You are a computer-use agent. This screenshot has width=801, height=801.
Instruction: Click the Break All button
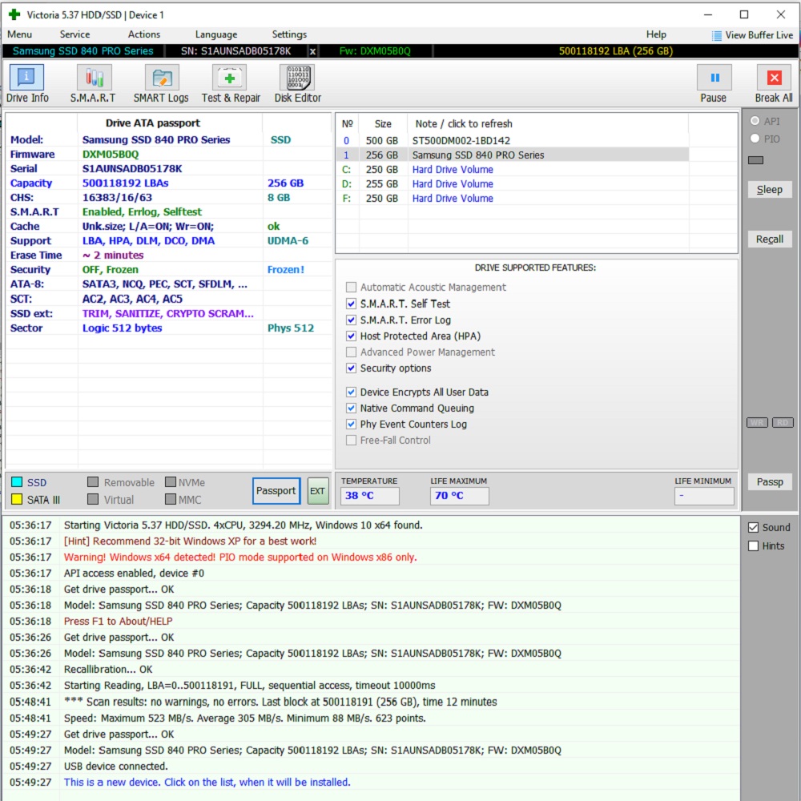coord(774,84)
